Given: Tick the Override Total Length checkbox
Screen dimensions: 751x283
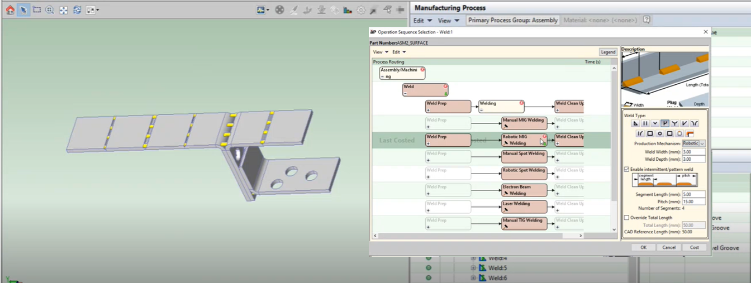Looking at the screenshot, I should coord(627,218).
